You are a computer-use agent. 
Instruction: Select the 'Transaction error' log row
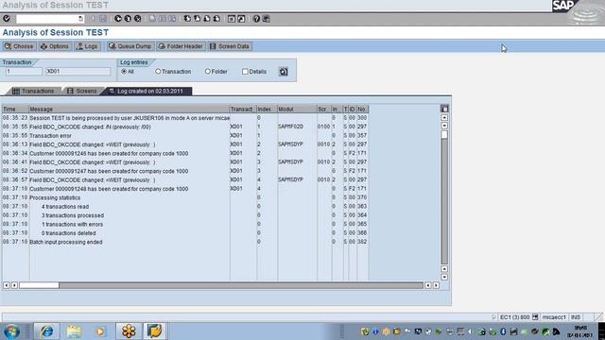[185, 136]
